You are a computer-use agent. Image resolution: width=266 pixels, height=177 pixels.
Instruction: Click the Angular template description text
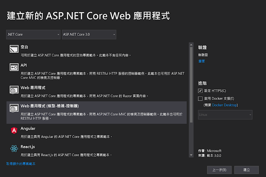point(66,137)
